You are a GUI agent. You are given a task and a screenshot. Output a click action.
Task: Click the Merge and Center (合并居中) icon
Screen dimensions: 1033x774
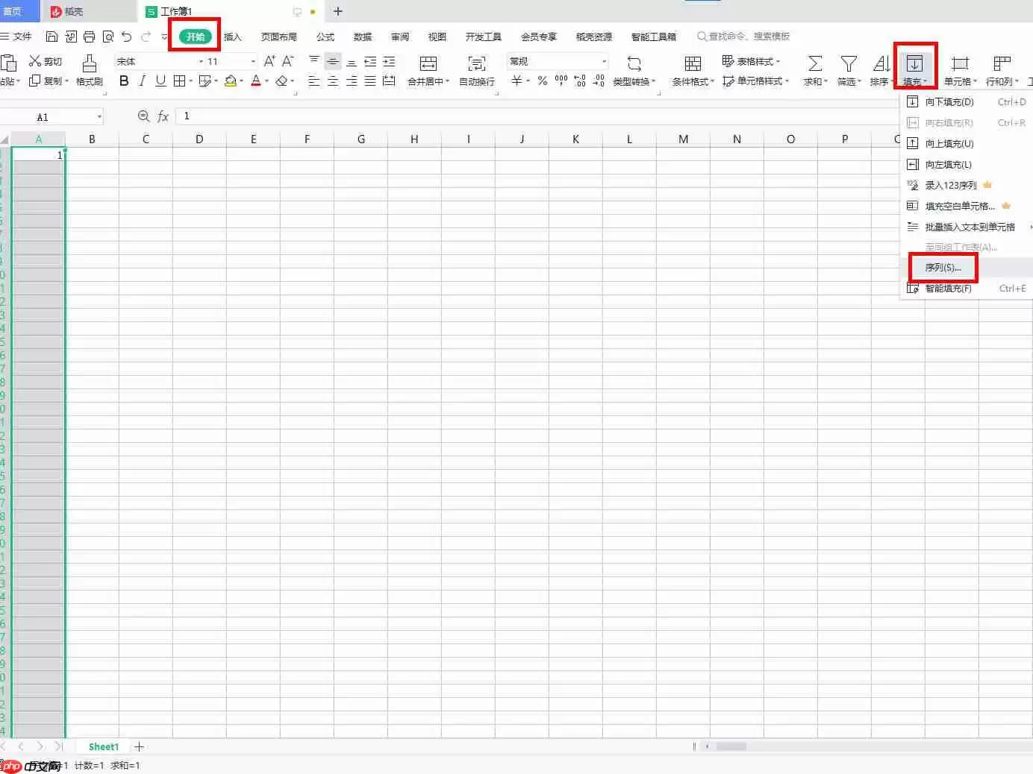pyautogui.click(x=428, y=63)
